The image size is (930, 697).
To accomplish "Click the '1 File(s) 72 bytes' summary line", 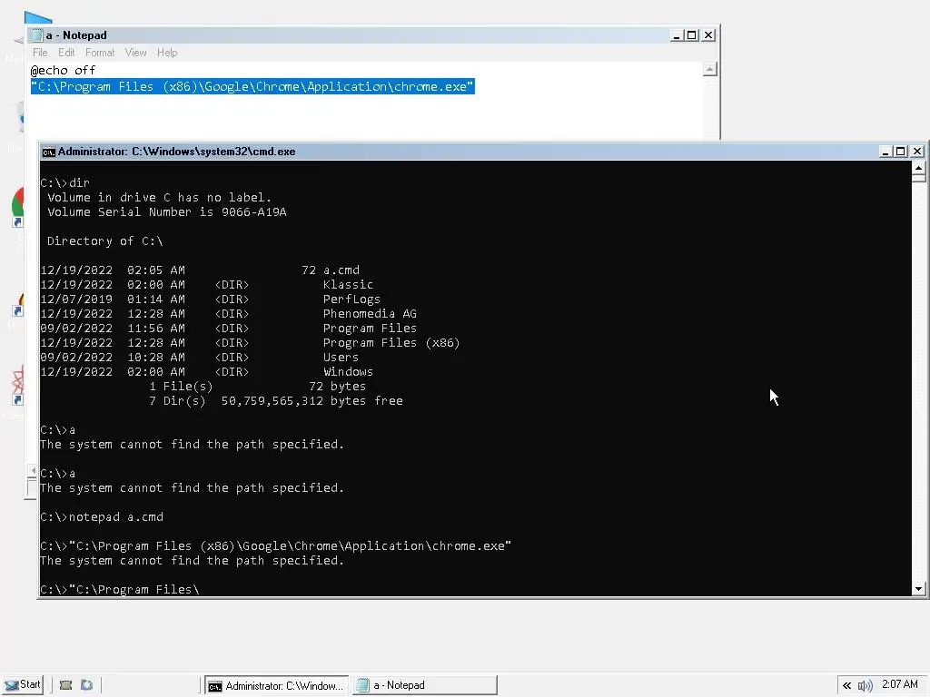I will pyautogui.click(x=257, y=387).
